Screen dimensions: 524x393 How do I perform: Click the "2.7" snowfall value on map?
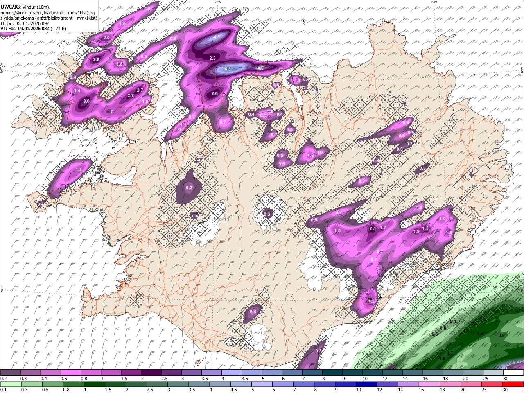tap(140, 90)
